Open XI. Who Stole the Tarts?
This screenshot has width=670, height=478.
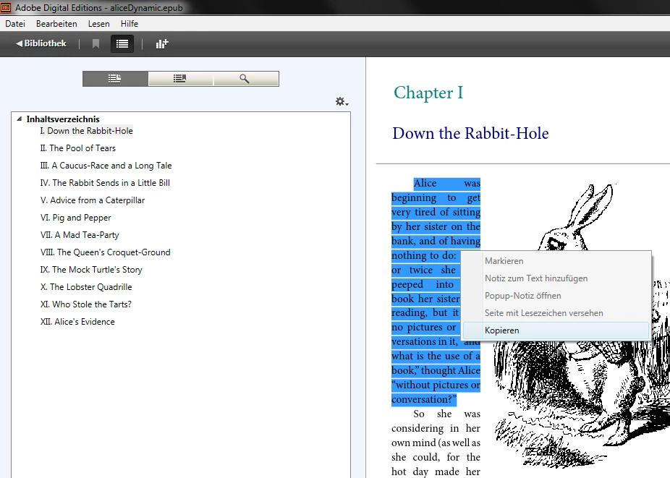pyautogui.click(x=86, y=304)
